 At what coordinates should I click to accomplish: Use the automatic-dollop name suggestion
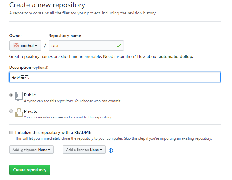coord(176,56)
